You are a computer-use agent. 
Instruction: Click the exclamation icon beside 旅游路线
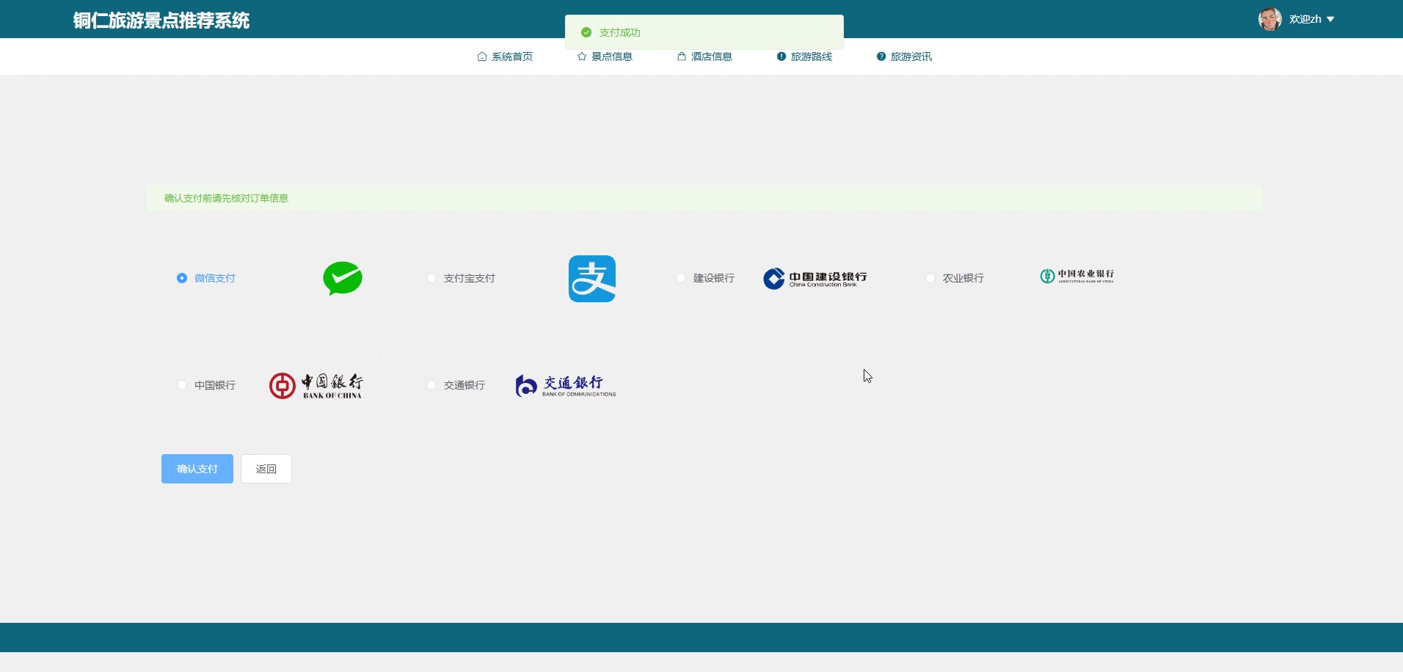coord(781,56)
